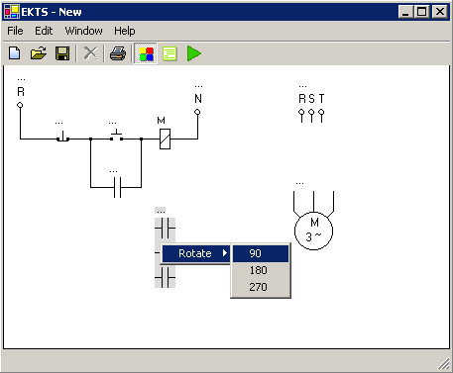Toggle the colored components palette button
Screen dimensions: 453x373
pos(146,53)
